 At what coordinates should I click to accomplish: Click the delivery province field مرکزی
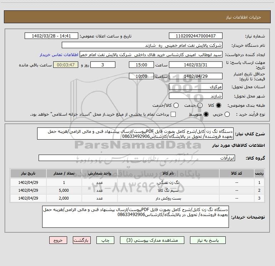[x=196, y=87]
